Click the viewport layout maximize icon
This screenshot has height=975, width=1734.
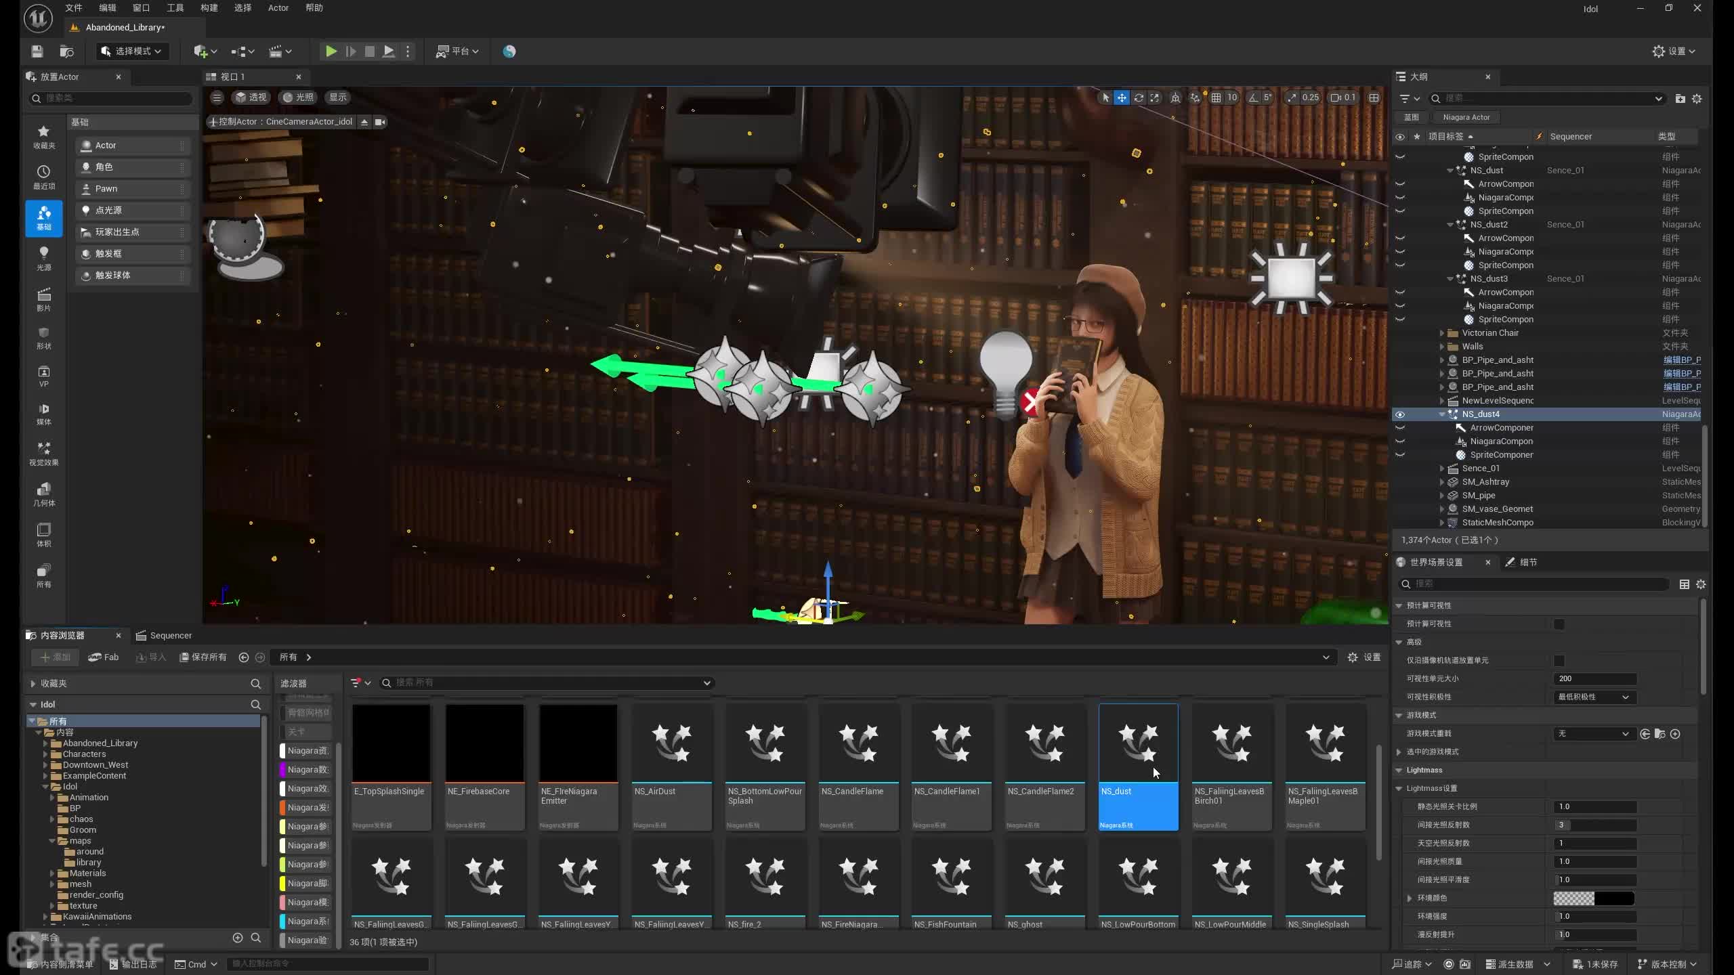[1374, 97]
